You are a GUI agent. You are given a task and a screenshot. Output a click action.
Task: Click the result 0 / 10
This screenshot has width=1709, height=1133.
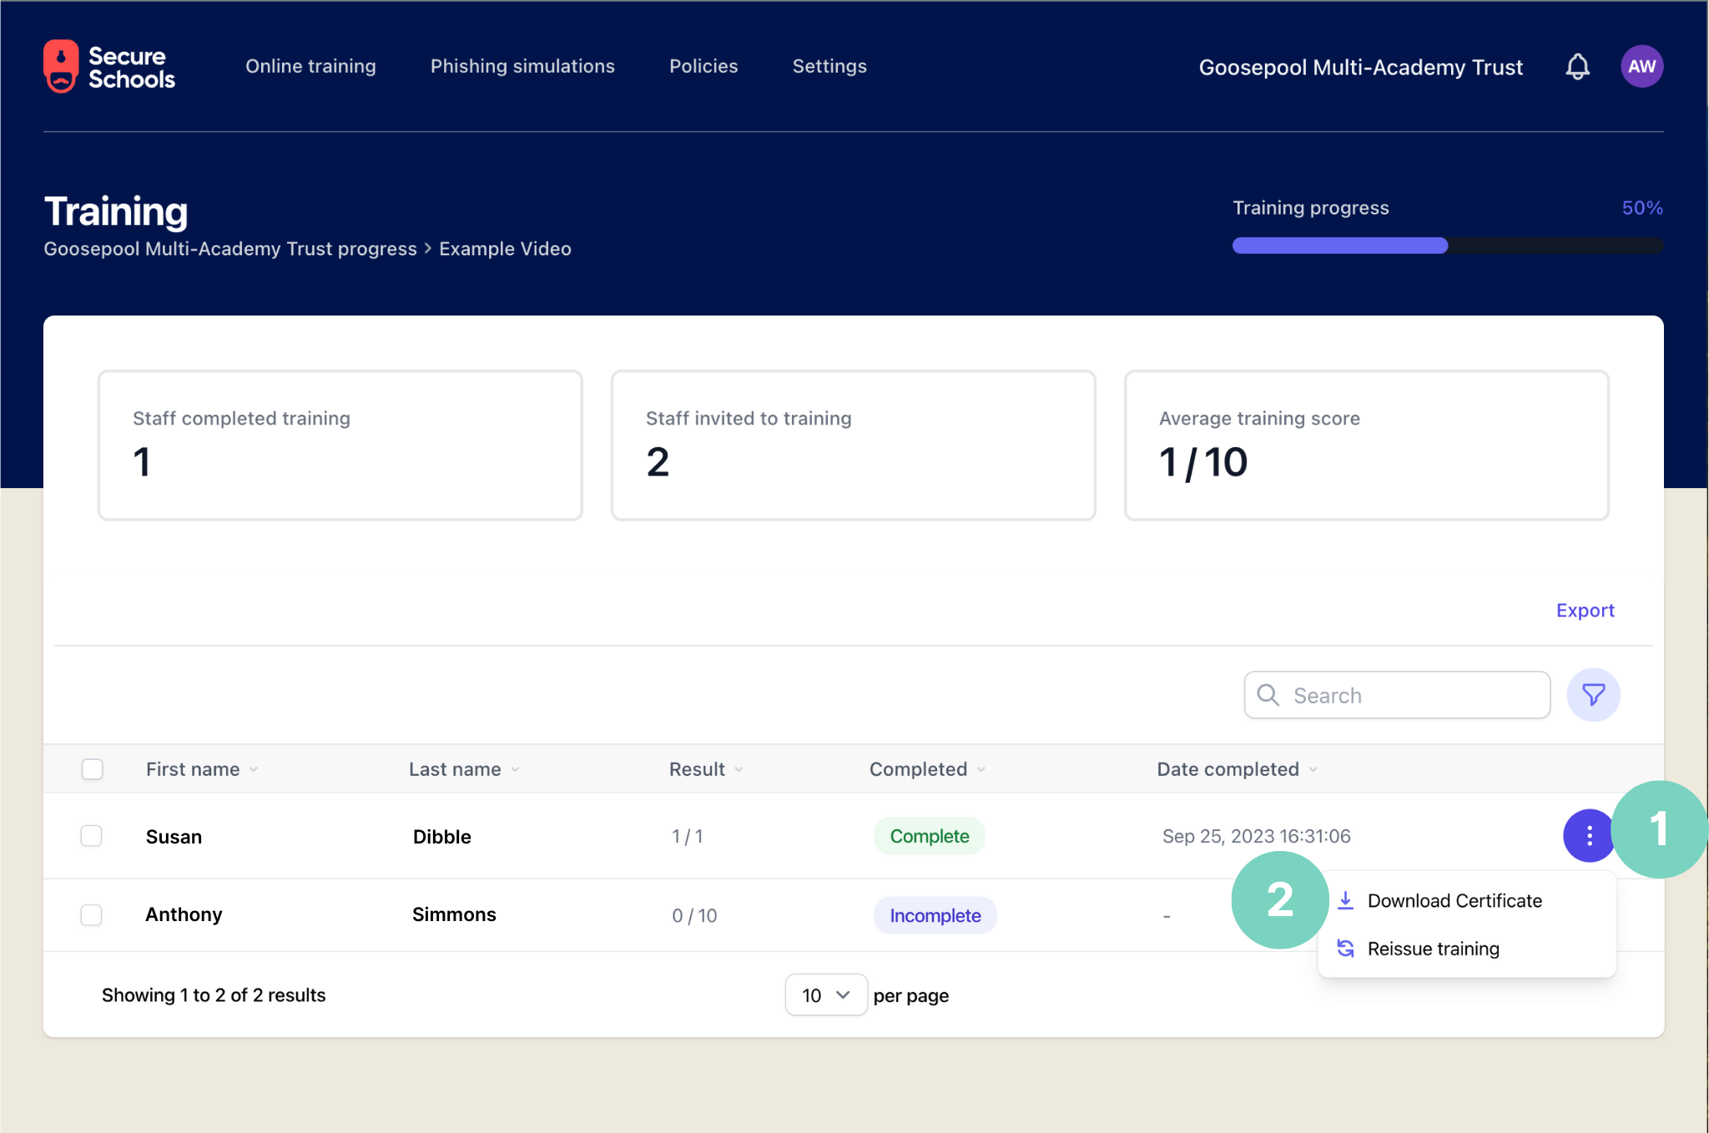click(x=694, y=915)
